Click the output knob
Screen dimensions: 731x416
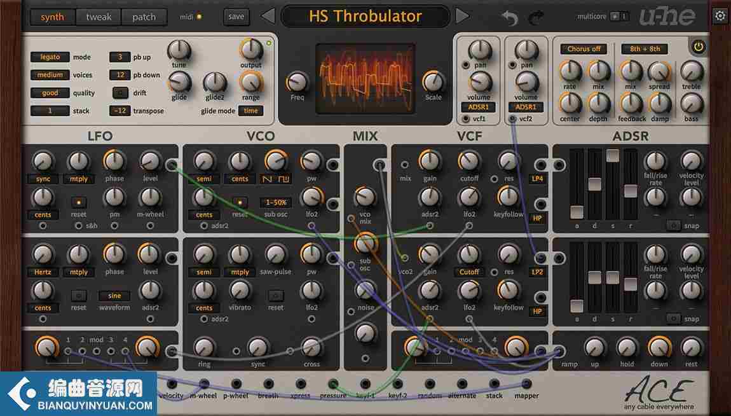coord(251,50)
